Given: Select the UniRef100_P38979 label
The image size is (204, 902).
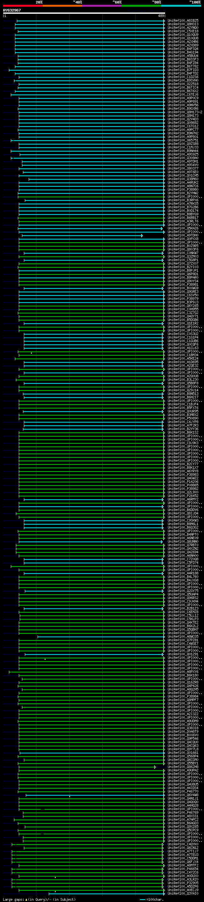Looking at the screenshot, I should pos(183,298).
